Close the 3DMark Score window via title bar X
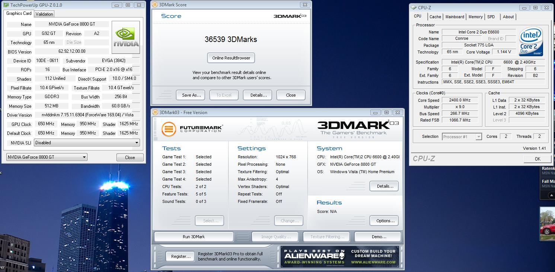The image size is (555, 272). click(x=305, y=4)
